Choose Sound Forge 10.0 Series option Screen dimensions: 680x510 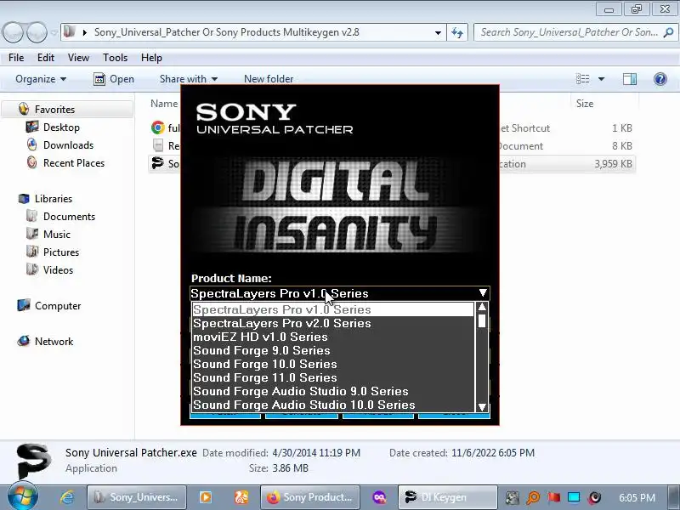point(333,364)
